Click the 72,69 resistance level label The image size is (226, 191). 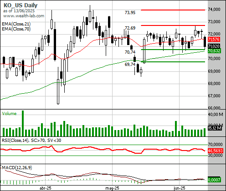[130, 28]
